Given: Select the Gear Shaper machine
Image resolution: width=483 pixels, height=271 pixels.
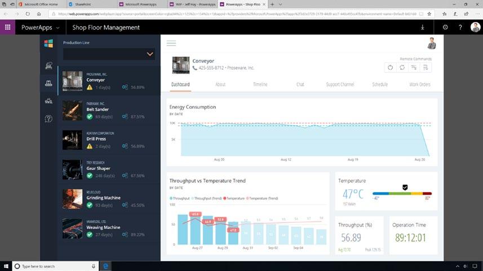Looking at the screenshot, I should (109, 169).
